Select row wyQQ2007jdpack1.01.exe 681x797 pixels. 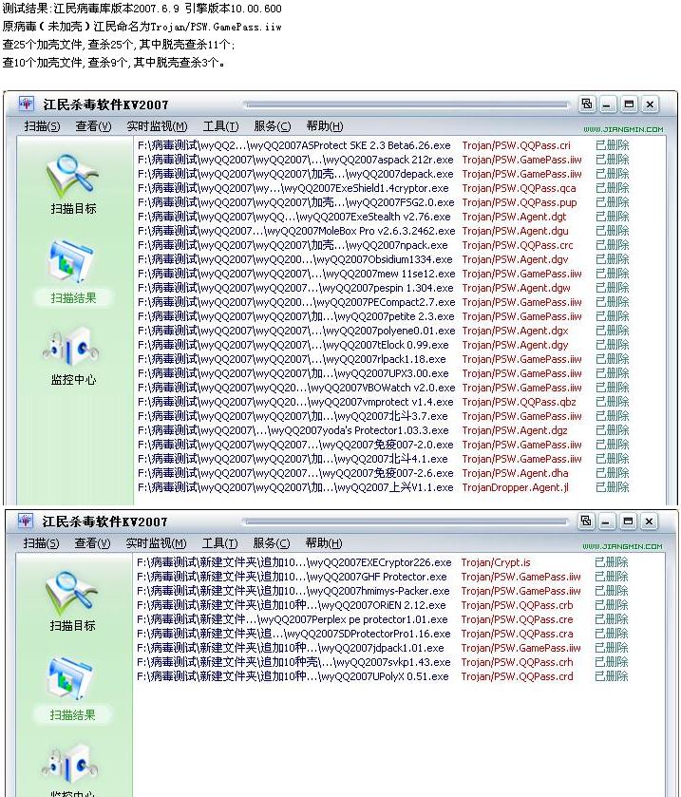(x=382, y=648)
